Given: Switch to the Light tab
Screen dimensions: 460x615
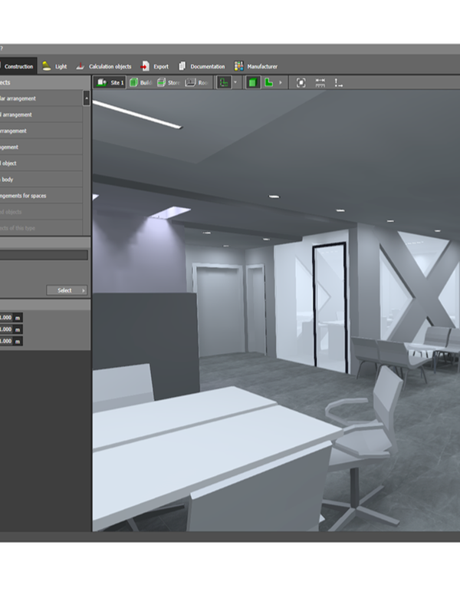Looking at the screenshot, I should click(54, 67).
